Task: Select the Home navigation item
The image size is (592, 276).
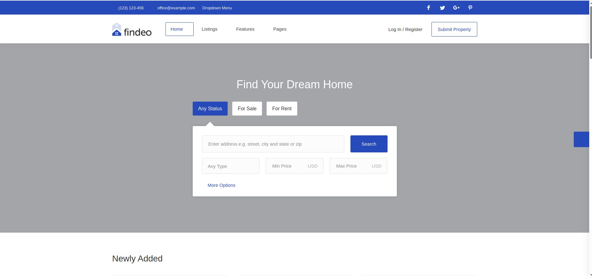Action: pyautogui.click(x=179, y=29)
